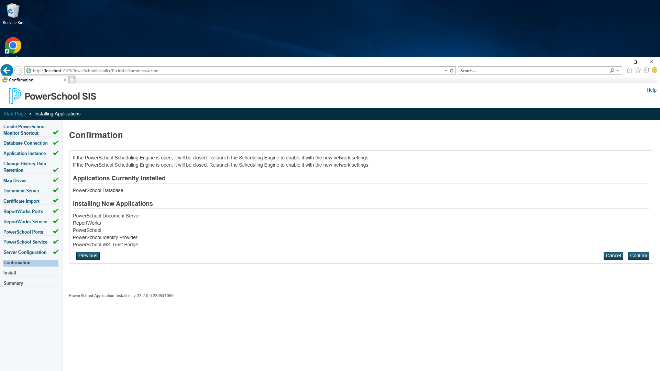Click the browser Forward arrow button
Screen dimensions: 660x371
[19, 70]
